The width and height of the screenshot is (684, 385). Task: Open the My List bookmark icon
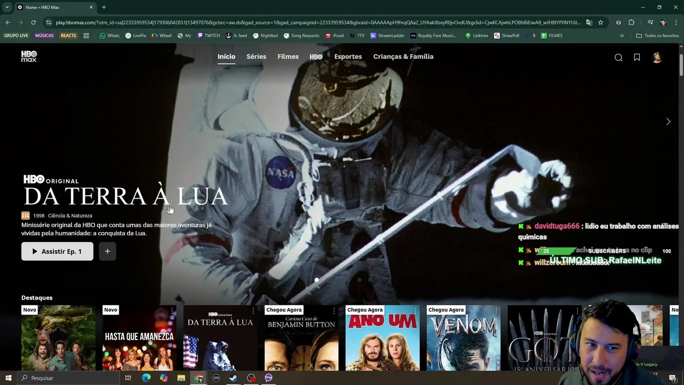tap(637, 57)
